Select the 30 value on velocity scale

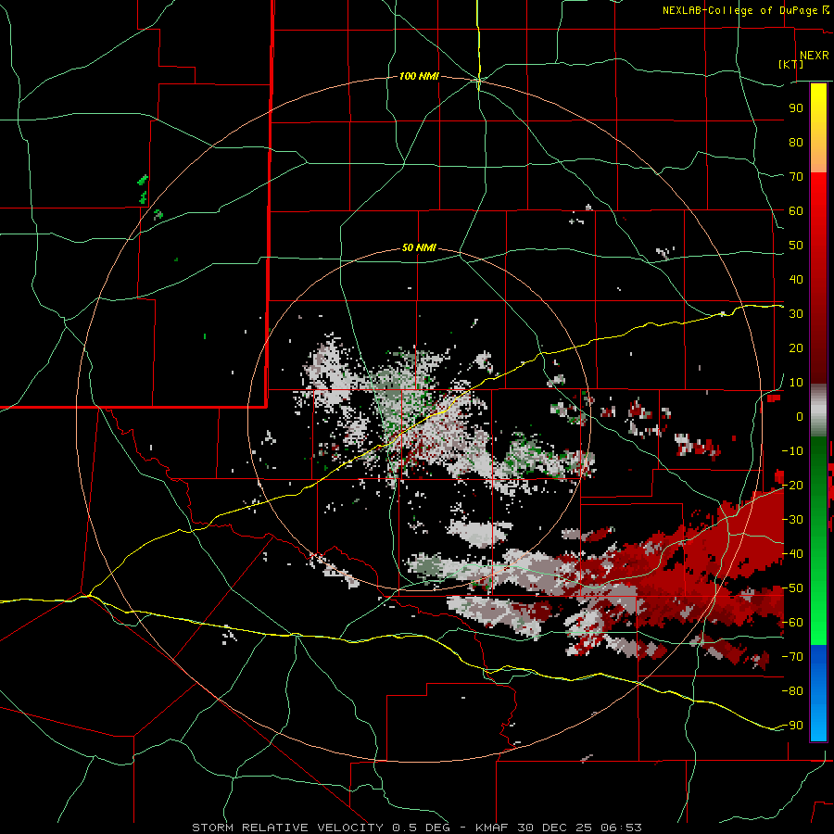(x=796, y=314)
